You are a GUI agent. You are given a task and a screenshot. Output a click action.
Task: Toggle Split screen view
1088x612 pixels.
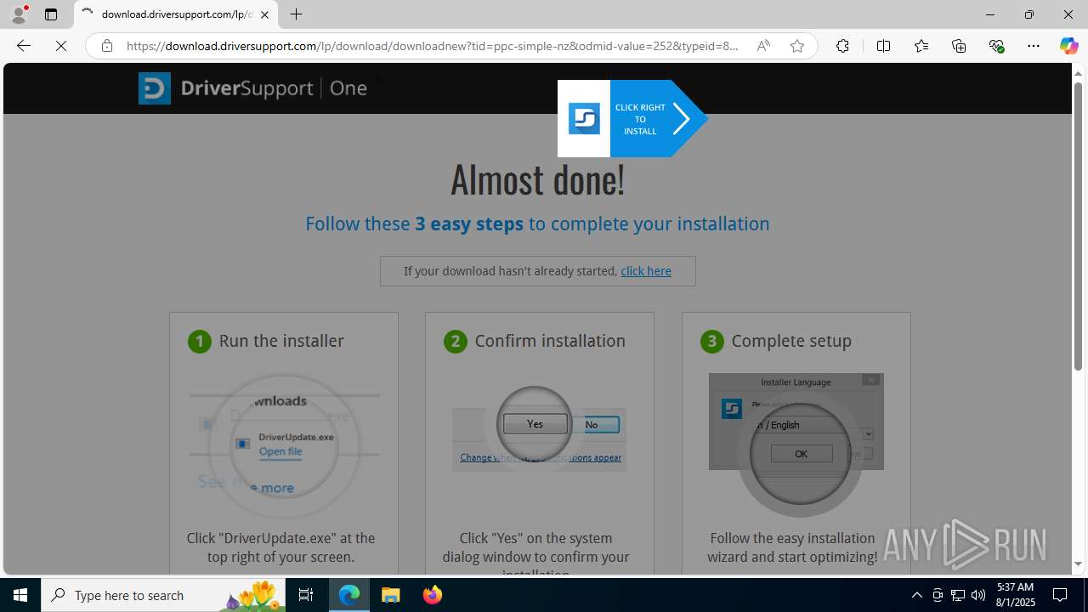coord(883,46)
